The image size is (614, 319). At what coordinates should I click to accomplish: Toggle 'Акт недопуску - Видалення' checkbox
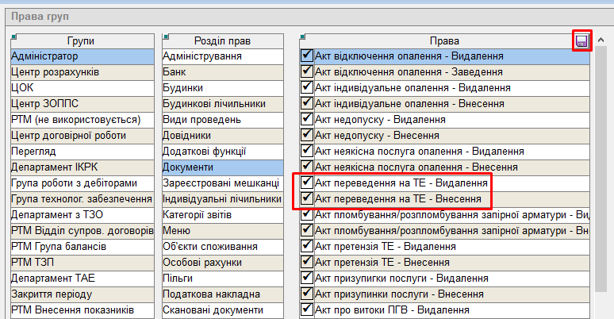(307, 120)
